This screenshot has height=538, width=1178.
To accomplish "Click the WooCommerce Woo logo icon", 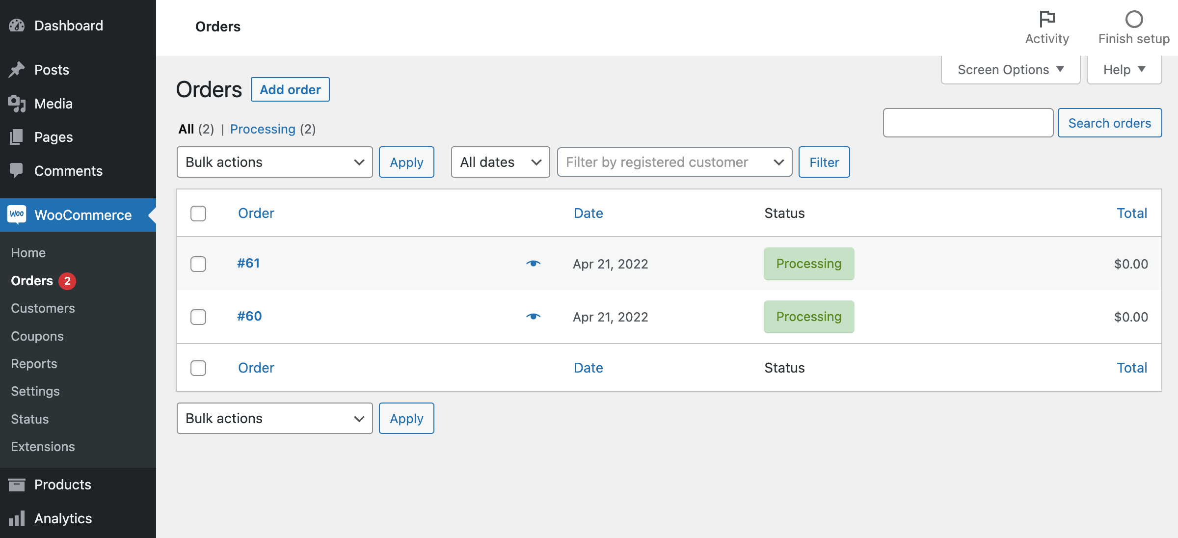I will click(17, 215).
